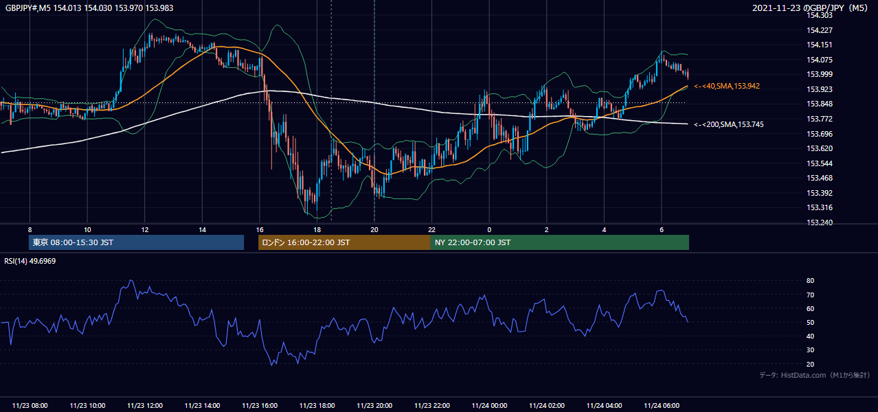Click RSI level 20 on the scale
878x412 pixels.
[x=810, y=364]
